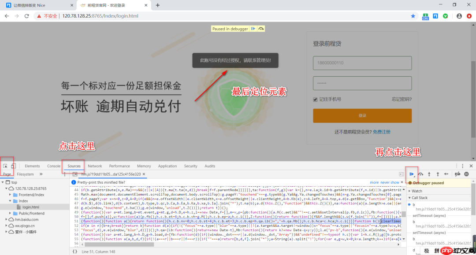
Task: Open the Console panel
Action: (53, 166)
